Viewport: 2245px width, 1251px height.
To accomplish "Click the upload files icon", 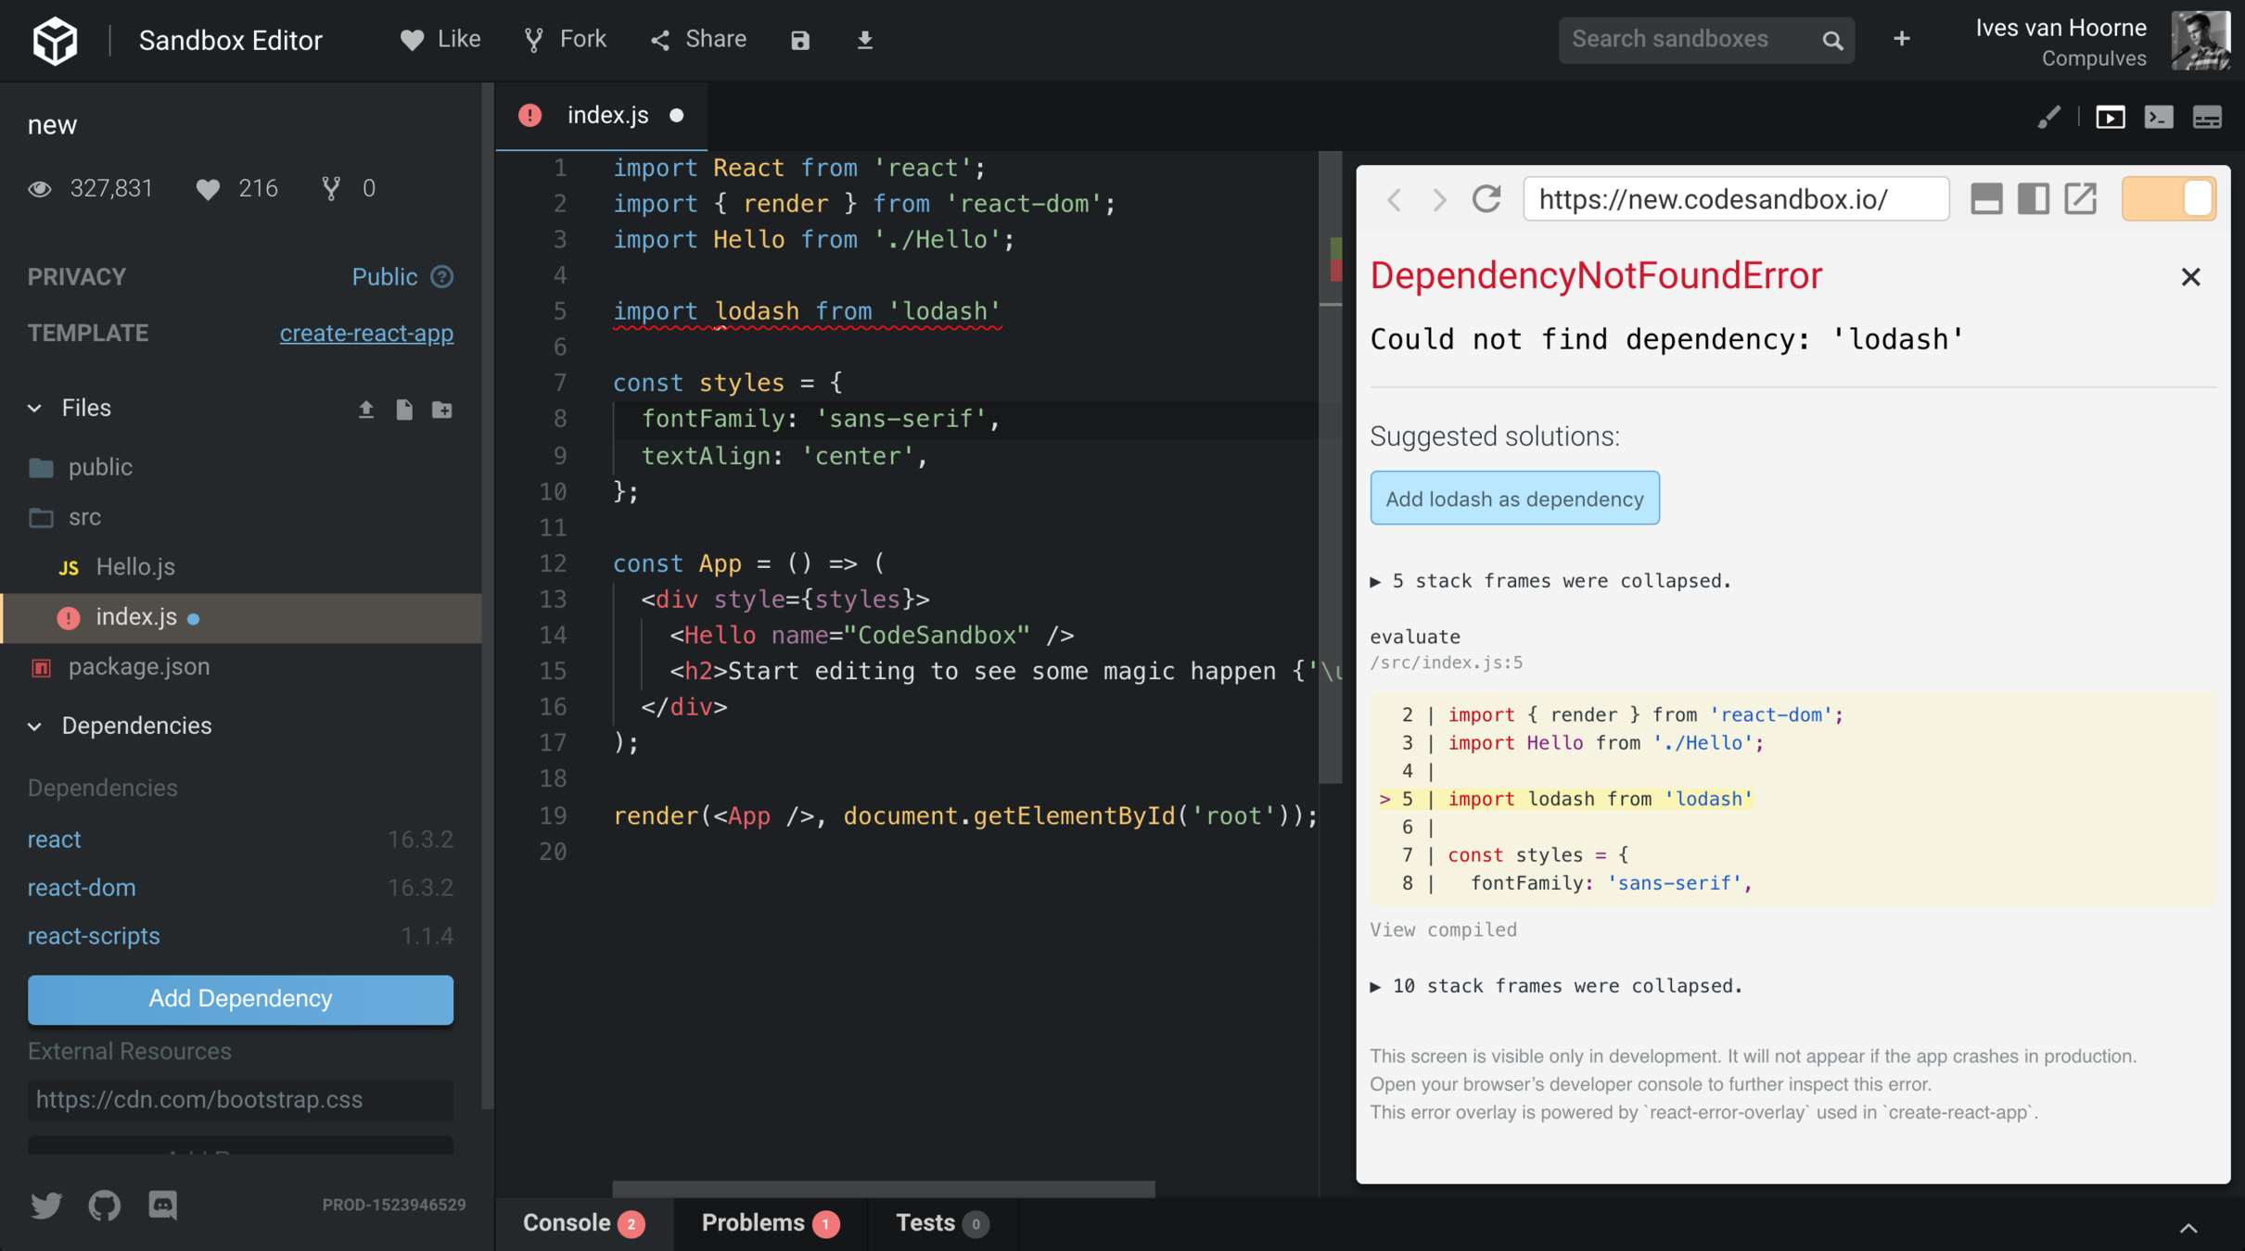I will coord(365,410).
